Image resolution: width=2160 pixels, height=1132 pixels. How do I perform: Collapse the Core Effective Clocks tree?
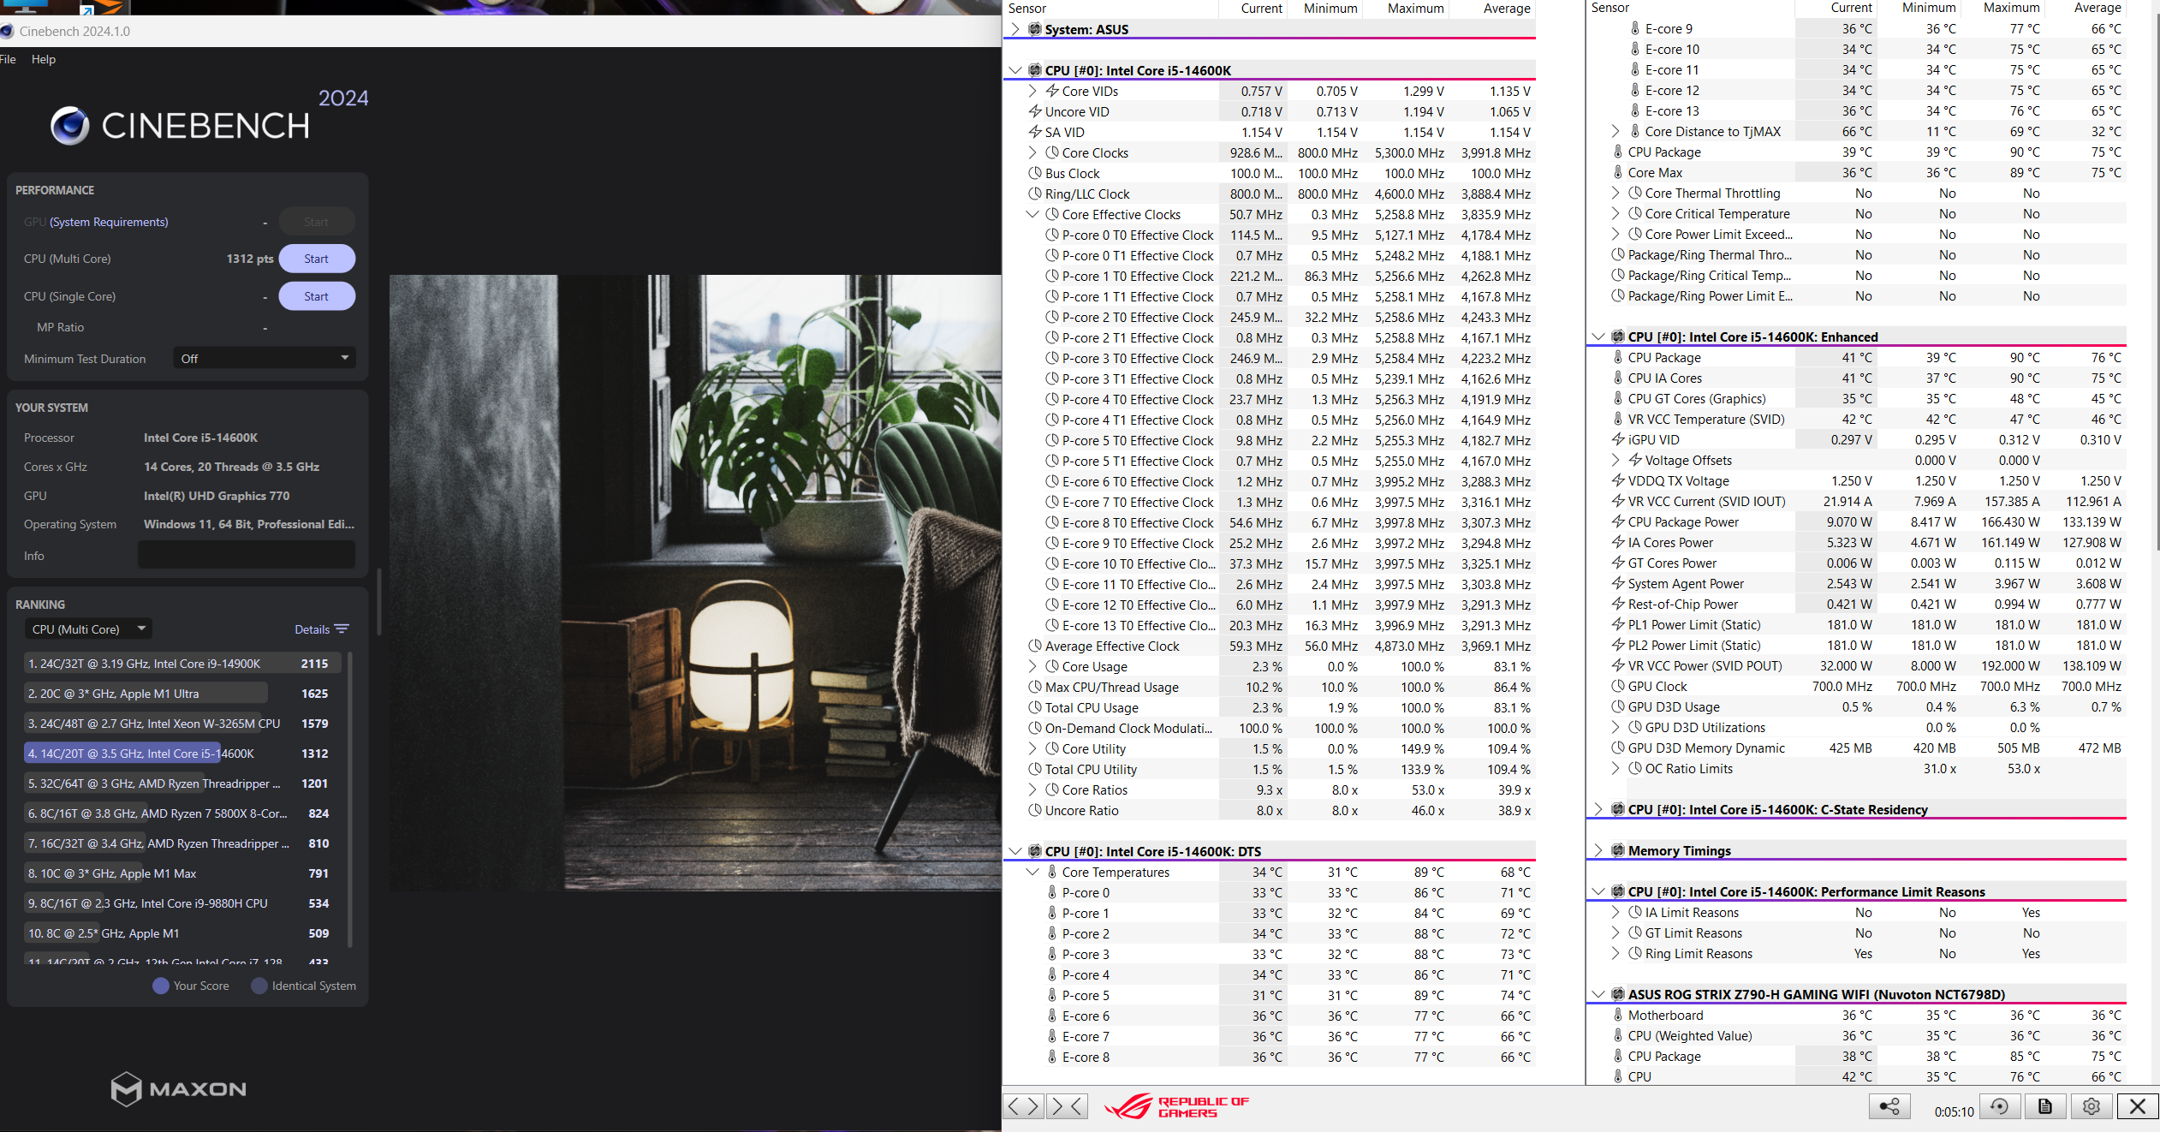[1032, 214]
